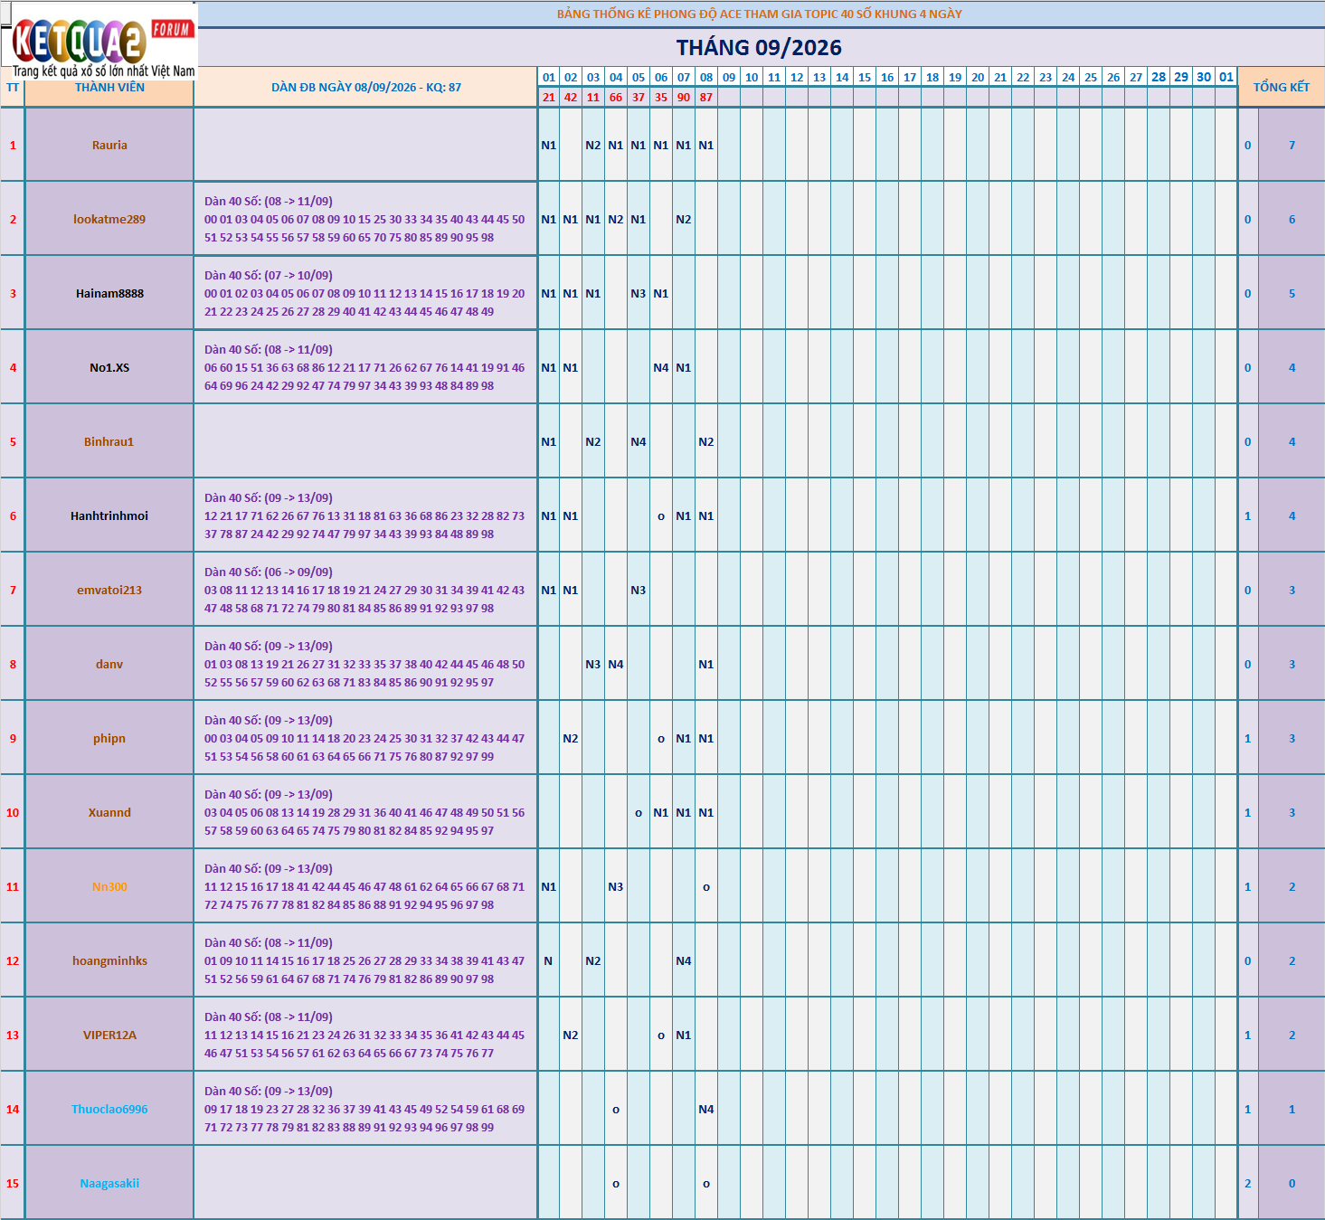The width and height of the screenshot is (1325, 1220).
Task: Click the number set in lookatme289's row
Action: tap(364, 220)
